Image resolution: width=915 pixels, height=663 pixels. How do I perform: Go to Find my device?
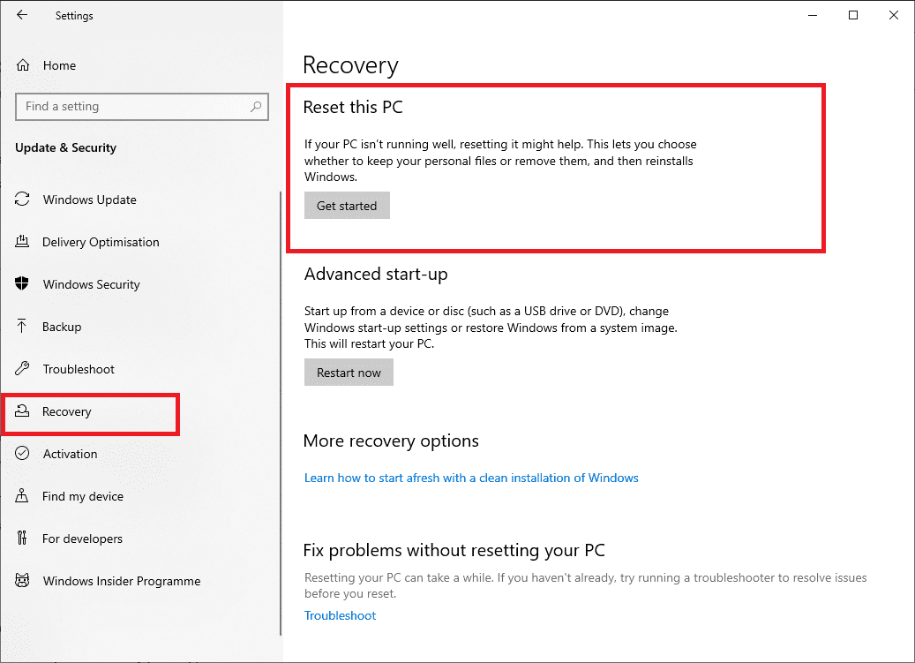click(83, 496)
